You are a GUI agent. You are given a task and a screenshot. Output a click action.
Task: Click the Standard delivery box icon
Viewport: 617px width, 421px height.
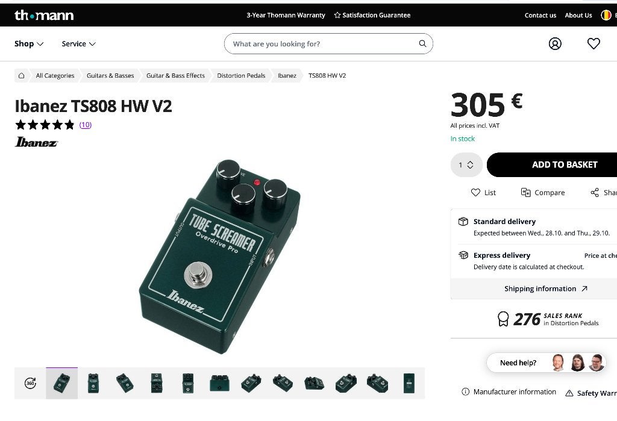coord(463,222)
